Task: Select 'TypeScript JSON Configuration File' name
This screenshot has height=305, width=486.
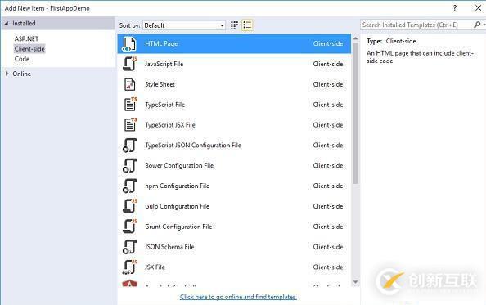Action: [x=193, y=146]
